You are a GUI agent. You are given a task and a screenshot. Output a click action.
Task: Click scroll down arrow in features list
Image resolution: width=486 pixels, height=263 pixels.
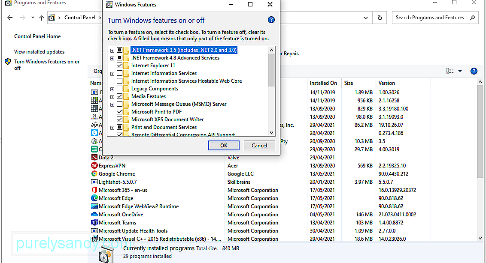[x=271, y=132]
